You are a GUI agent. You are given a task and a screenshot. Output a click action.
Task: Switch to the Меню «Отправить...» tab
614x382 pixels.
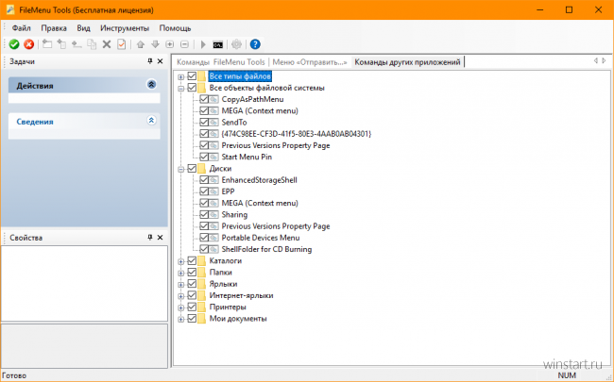pyautogui.click(x=310, y=62)
